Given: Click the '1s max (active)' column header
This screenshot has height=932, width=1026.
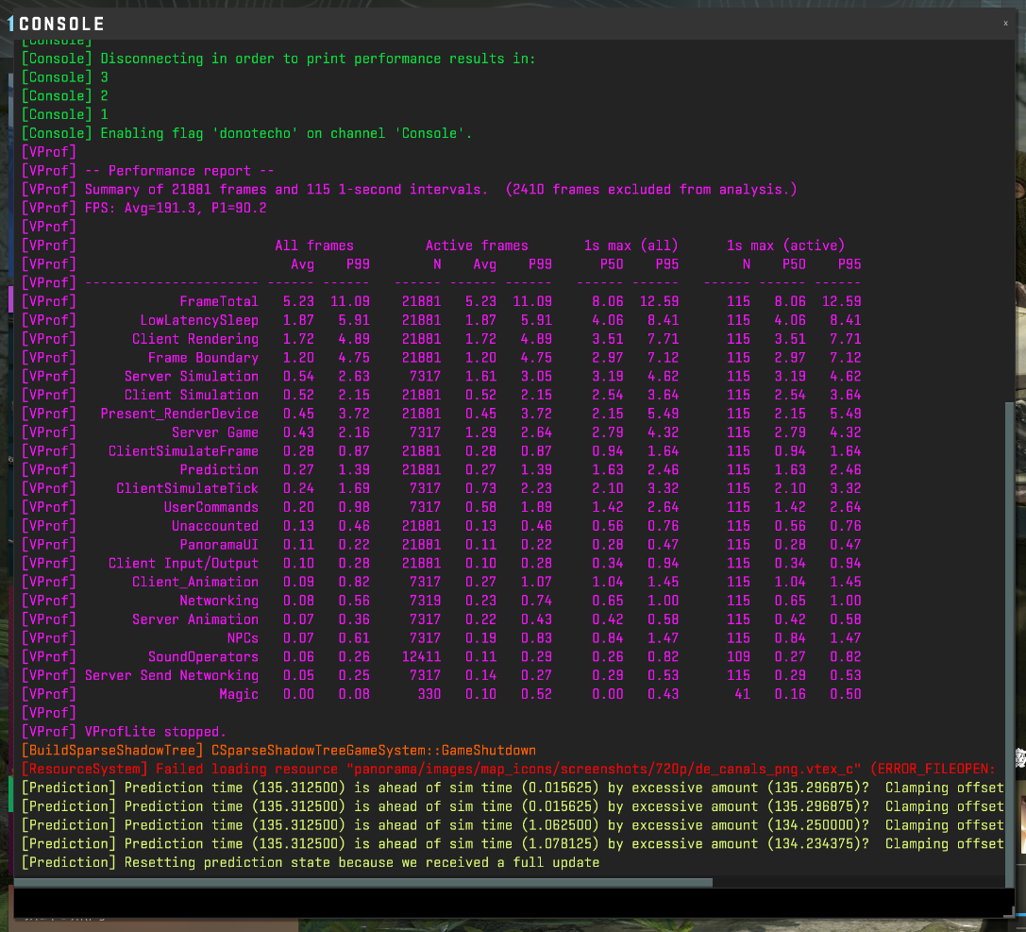Looking at the screenshot, I should [785, 246].
